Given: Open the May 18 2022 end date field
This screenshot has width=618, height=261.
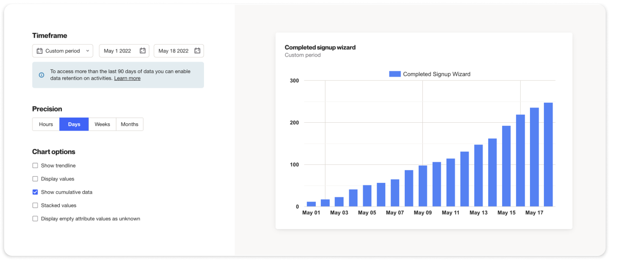Looking at the screenshot, I should point(179,51).
